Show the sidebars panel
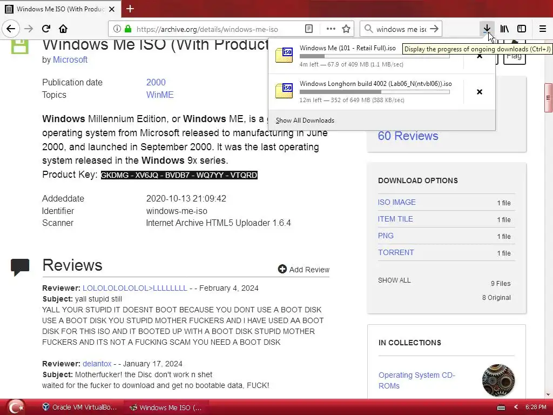 [x=522, y=29]
